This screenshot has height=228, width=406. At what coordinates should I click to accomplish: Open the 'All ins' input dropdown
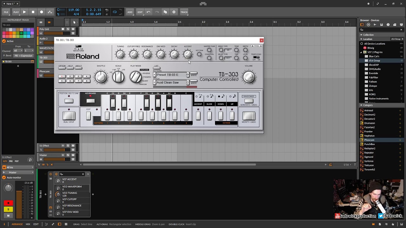18,167
